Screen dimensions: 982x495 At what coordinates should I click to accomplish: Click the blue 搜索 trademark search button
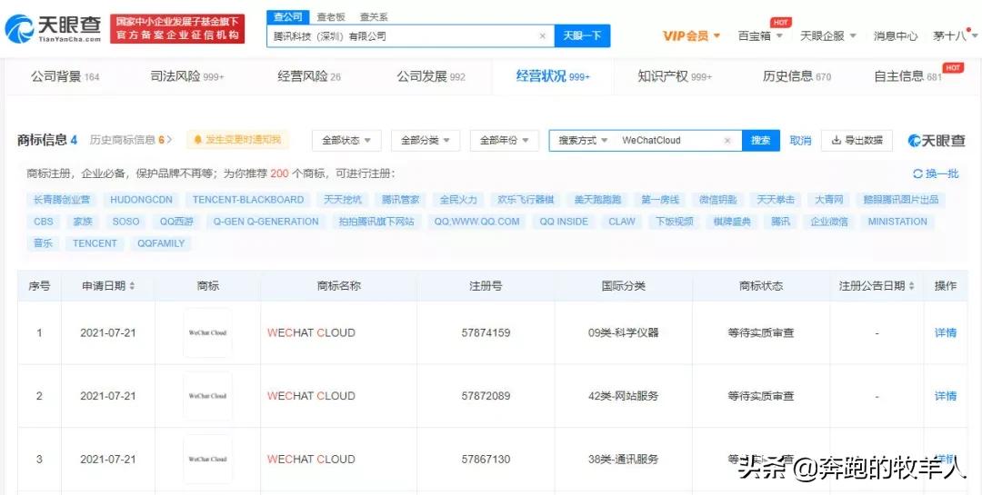[x=761, y=141]
